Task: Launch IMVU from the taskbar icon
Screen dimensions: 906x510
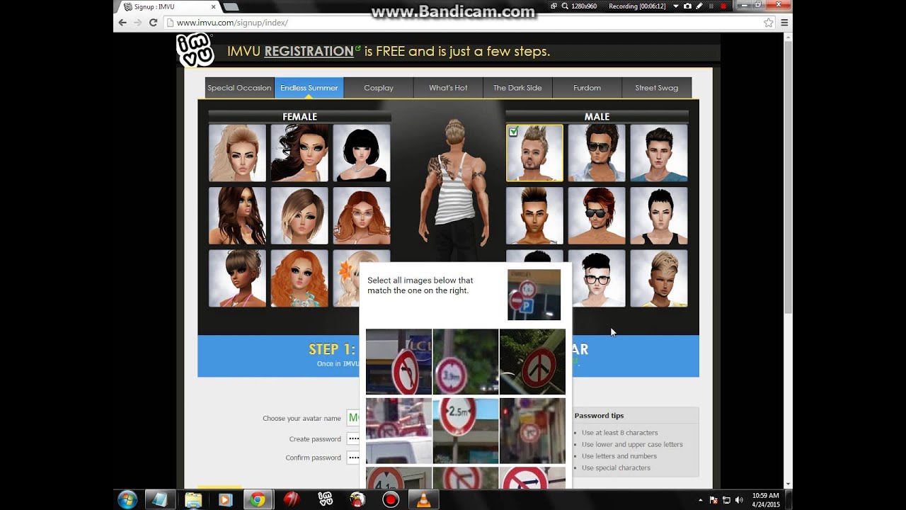Action: (x=326, y=500)
